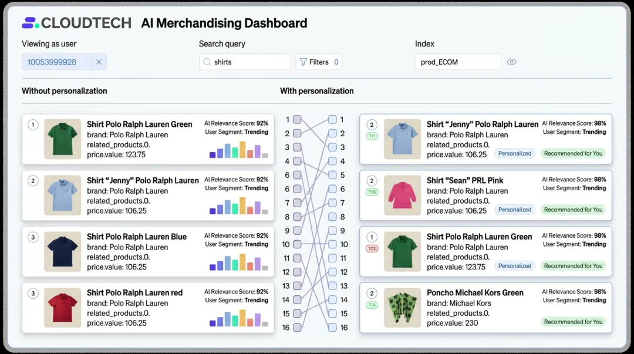The image size is (634, 354).
Task: Check right-column checkbox numbered 8
Action: tap(332, 217)
